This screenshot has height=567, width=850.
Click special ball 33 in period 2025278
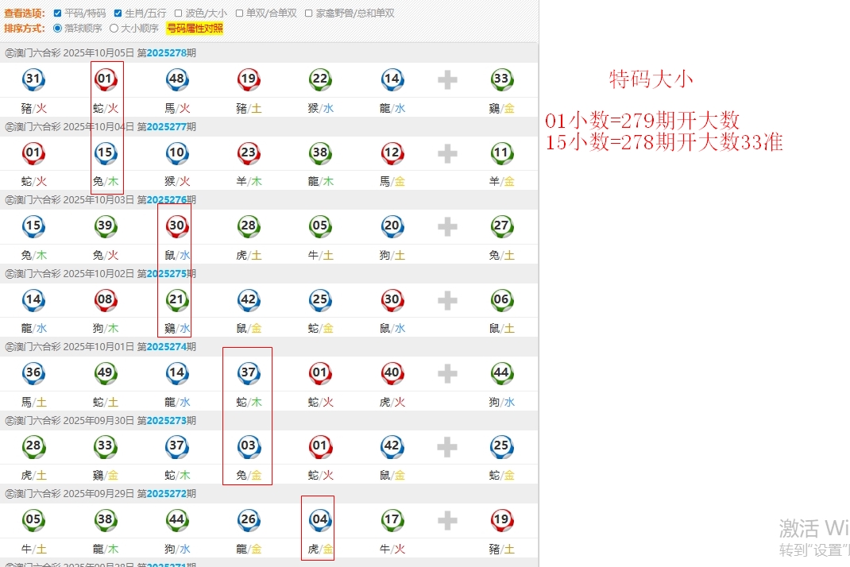point(501,79)
